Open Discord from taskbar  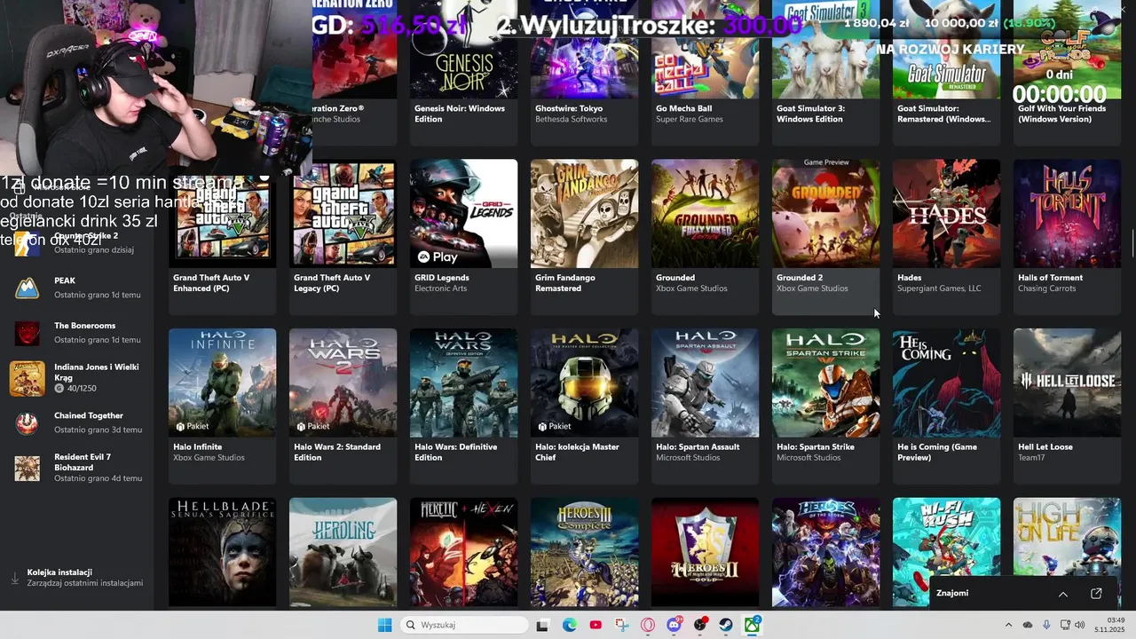(674, 625)
